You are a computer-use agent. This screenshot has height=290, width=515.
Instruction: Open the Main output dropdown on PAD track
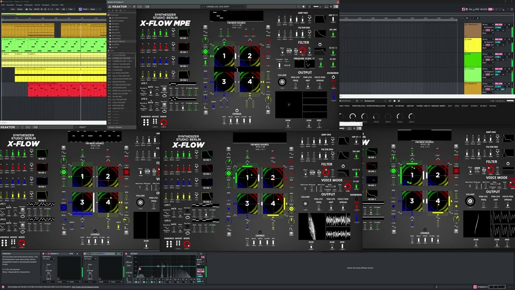(488, 62)
